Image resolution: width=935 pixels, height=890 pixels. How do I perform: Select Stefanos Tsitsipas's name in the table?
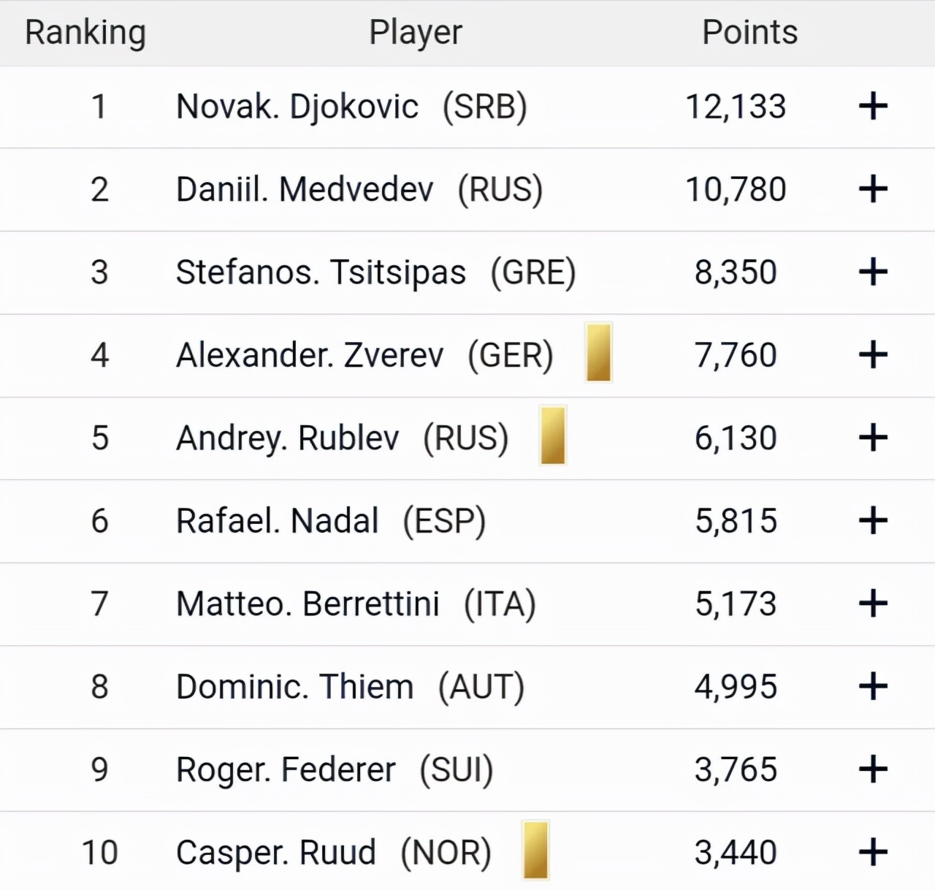(x=321, y=272)
